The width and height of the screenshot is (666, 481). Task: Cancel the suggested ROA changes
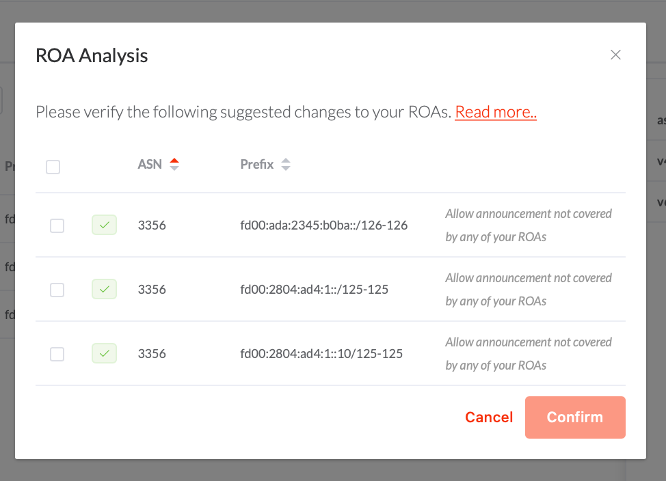tap(489, 417)
